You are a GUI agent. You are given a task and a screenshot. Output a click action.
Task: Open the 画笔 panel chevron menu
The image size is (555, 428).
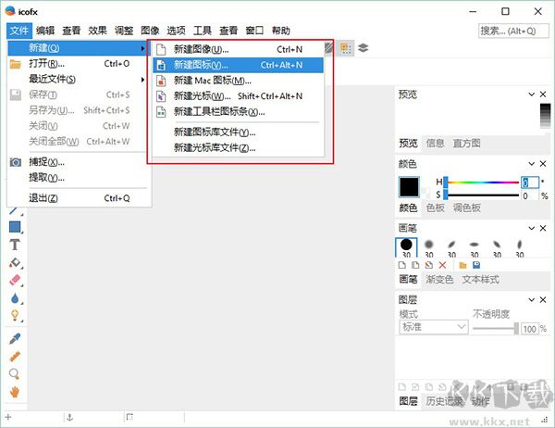[x=531, y=228]
